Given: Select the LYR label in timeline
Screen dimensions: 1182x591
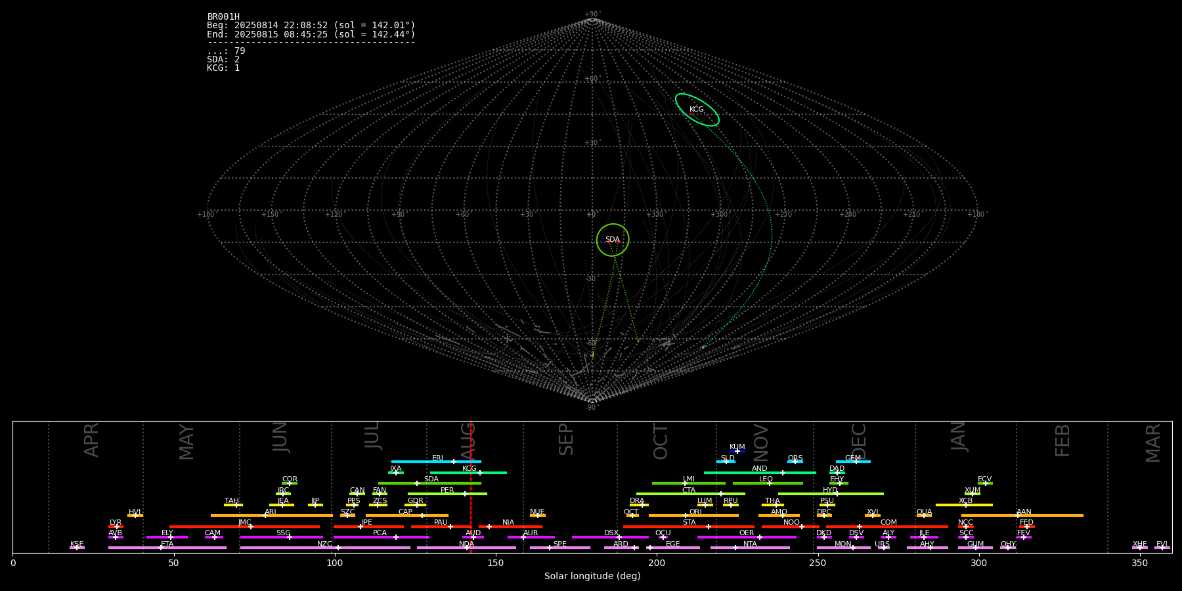Looking at the screenshot, I should [116, 523].
